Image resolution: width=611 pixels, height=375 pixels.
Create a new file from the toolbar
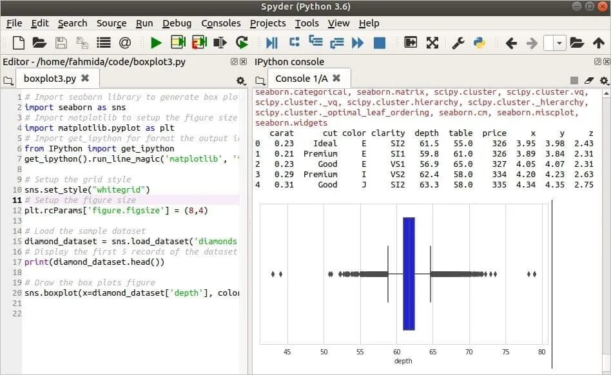point(19,43)
